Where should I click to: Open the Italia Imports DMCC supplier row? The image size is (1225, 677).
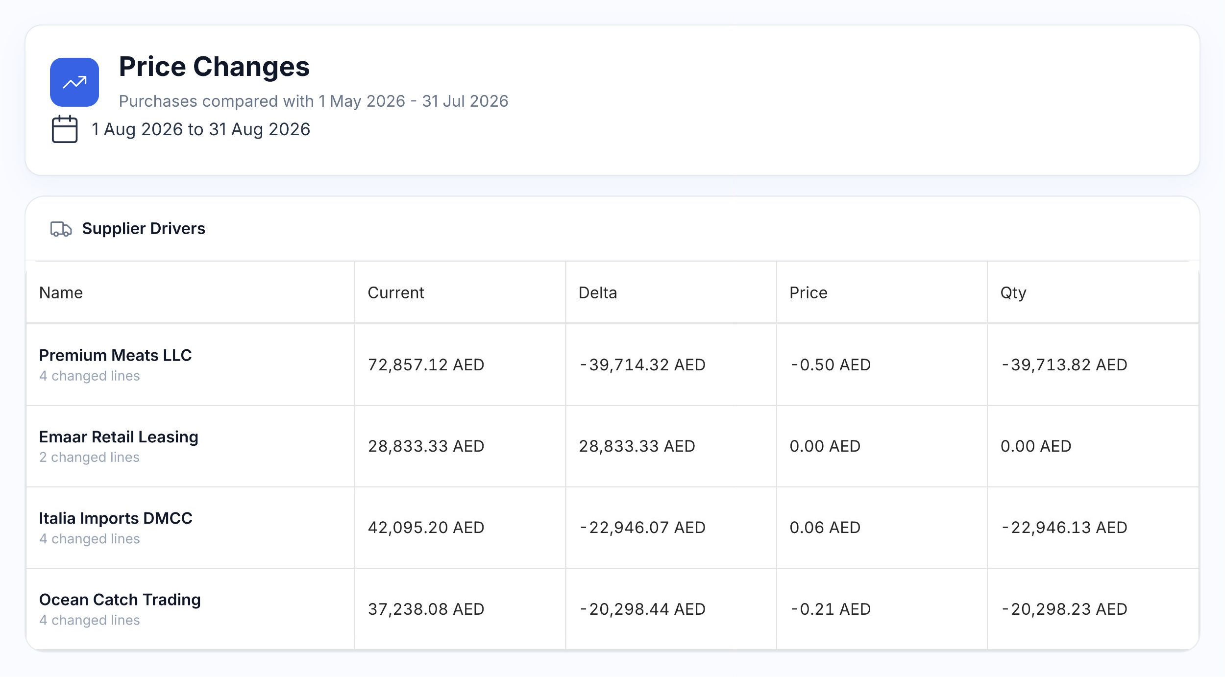coord(612,528)
